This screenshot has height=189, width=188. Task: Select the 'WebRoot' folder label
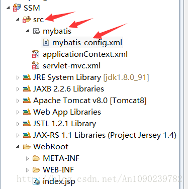(x=51, y=147)
